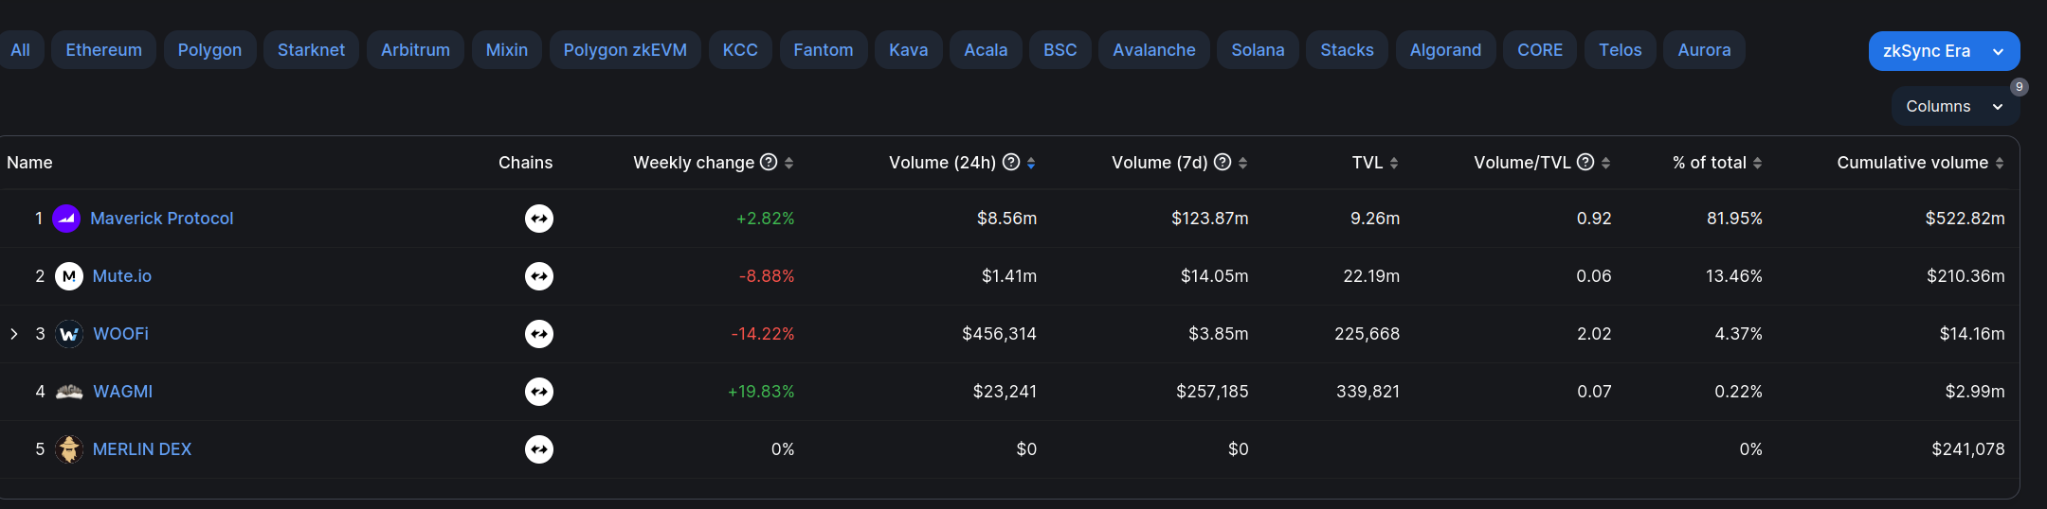Open the WOOFi link

click(x=121, y=334)
